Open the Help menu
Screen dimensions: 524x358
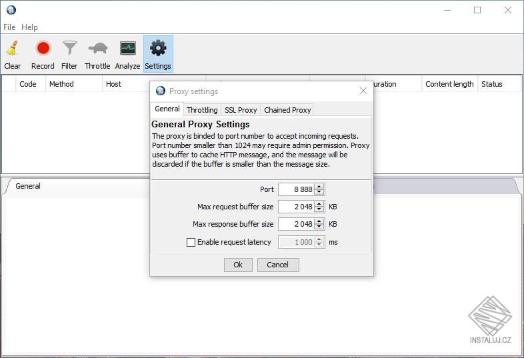coord(29,27)
